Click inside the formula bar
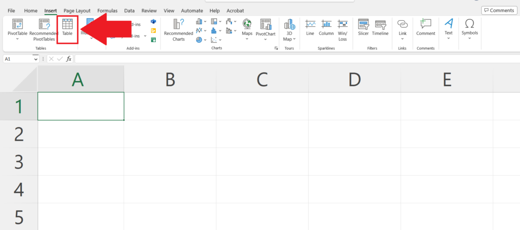The image size is (520, 230). point(295,59)
